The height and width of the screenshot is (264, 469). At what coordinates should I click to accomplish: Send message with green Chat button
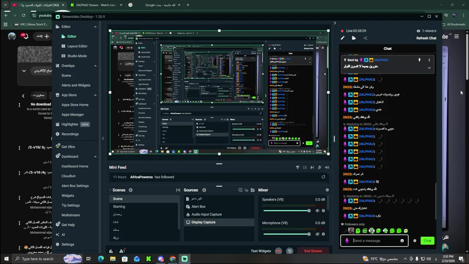428,241
